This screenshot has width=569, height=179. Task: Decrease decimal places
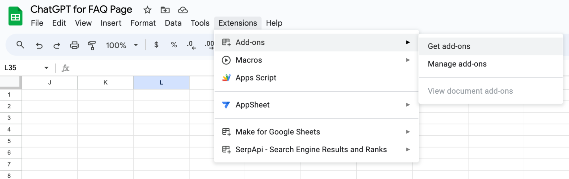(x=192, y=45)
